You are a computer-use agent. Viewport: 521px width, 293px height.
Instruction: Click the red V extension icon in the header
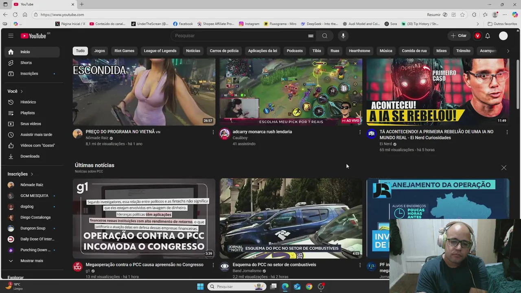click(x=477, y=36)
